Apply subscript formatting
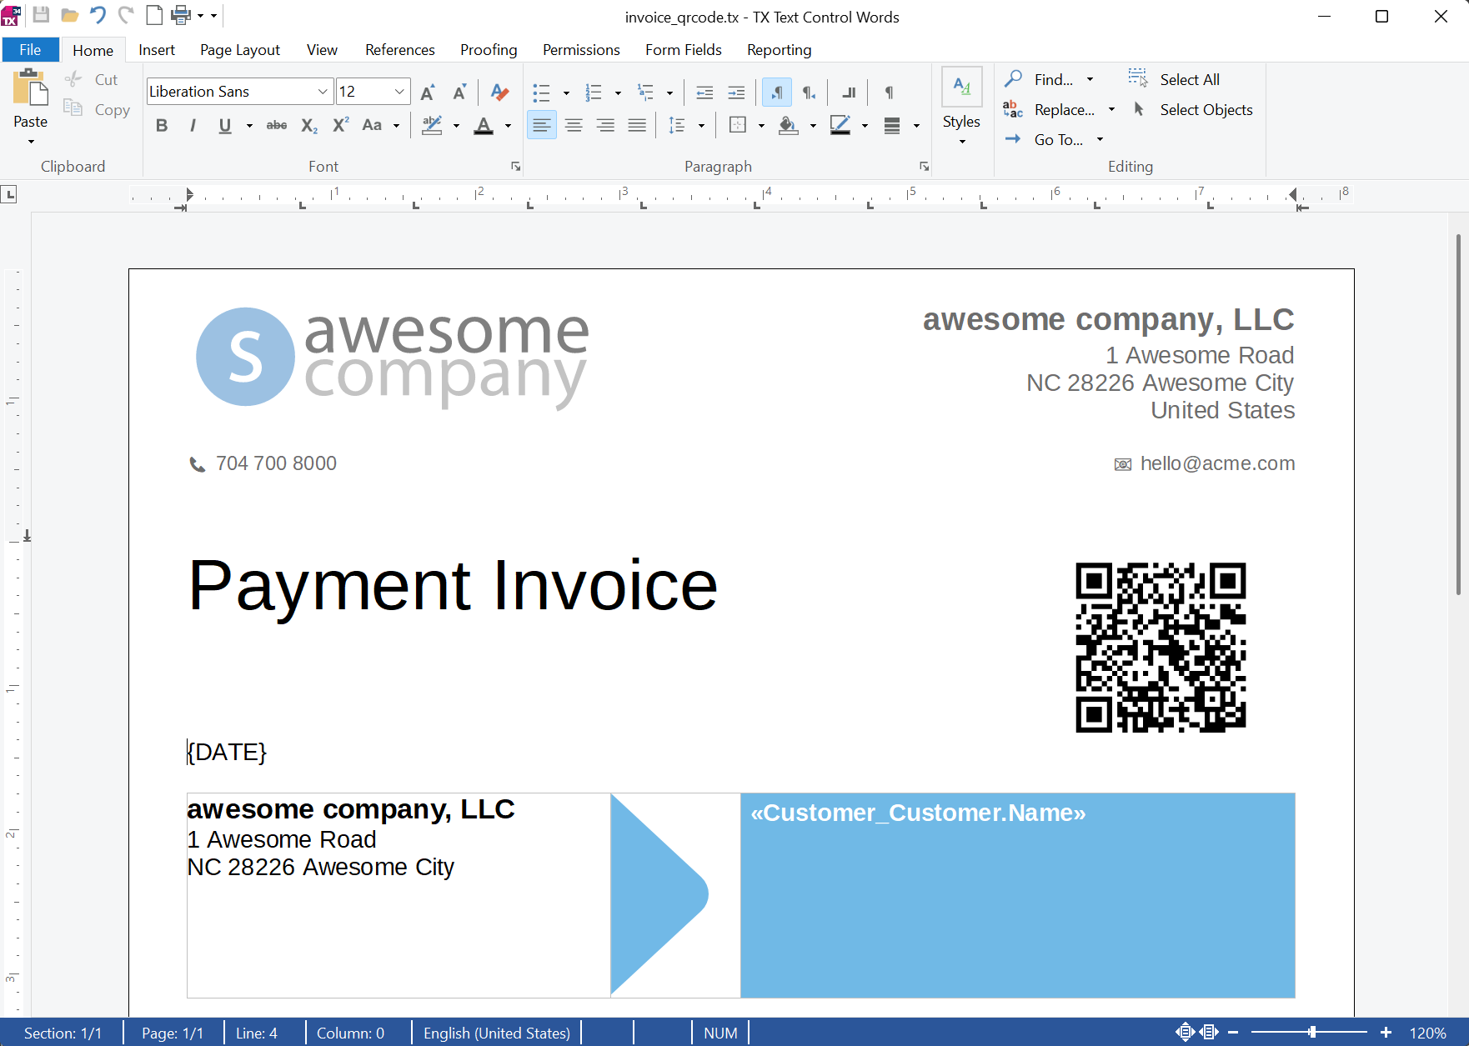The image size is (1469, 1046). (x=309, y=125)
